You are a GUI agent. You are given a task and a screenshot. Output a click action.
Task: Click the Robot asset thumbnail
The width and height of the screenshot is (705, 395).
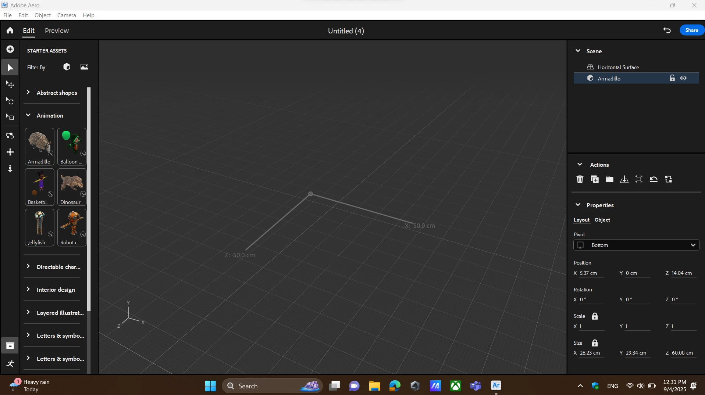point(72,227)
